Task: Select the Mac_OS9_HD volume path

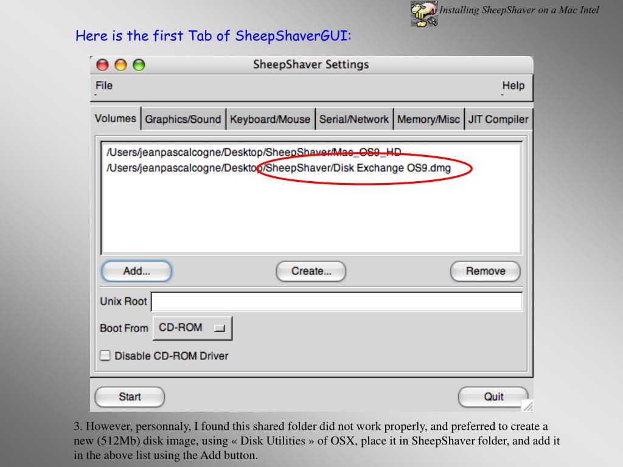Action: click(254, 152)
